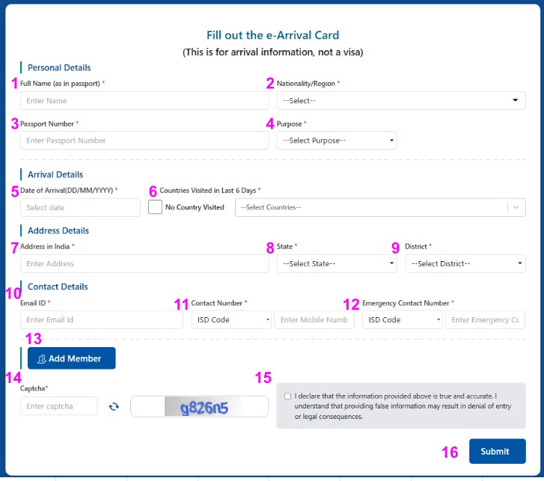Open the Nationality/Region dropdown
The height and width of the screenshot is (481, 544).
[x=400, y=100]
